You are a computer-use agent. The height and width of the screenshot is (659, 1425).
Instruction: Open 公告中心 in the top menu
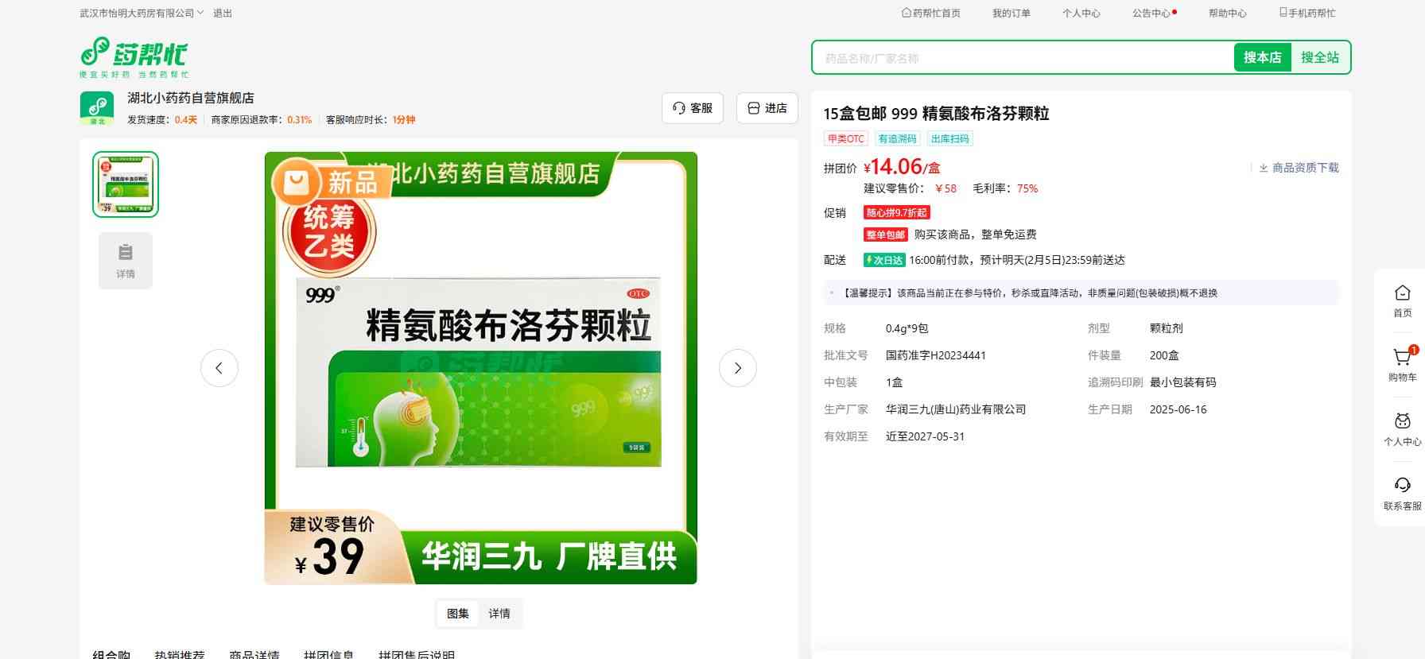pos(1151,14)
